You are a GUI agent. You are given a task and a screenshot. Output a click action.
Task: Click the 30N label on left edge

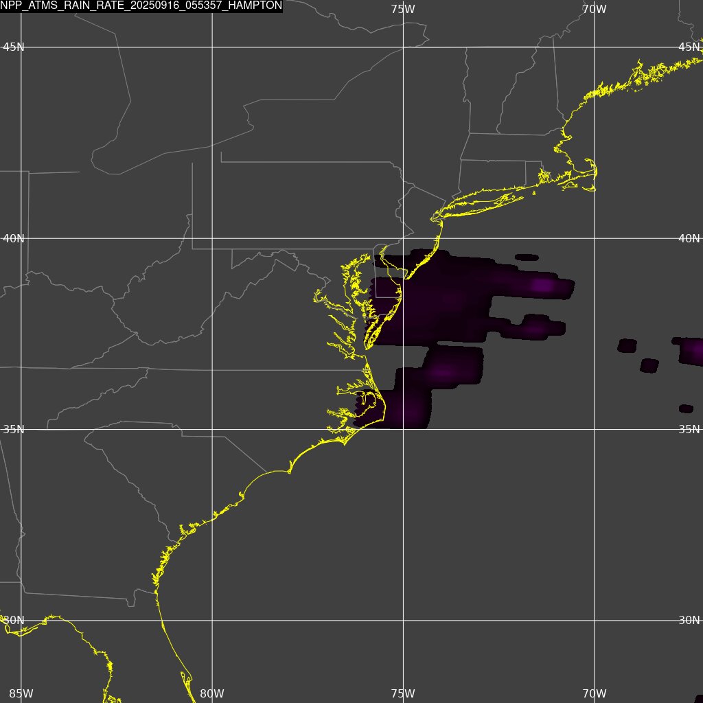point(14,621)
